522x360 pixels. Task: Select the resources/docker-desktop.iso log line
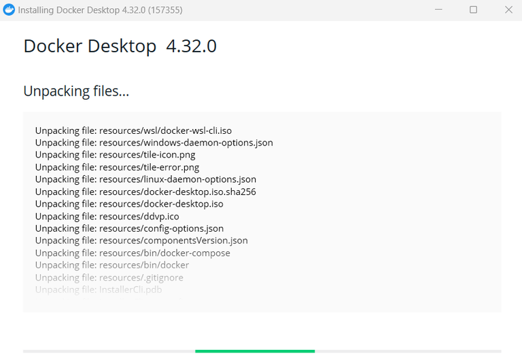coord(129,204)
